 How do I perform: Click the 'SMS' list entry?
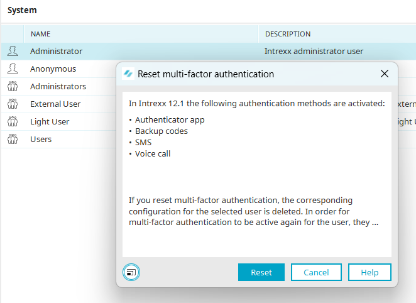(143, 143)
